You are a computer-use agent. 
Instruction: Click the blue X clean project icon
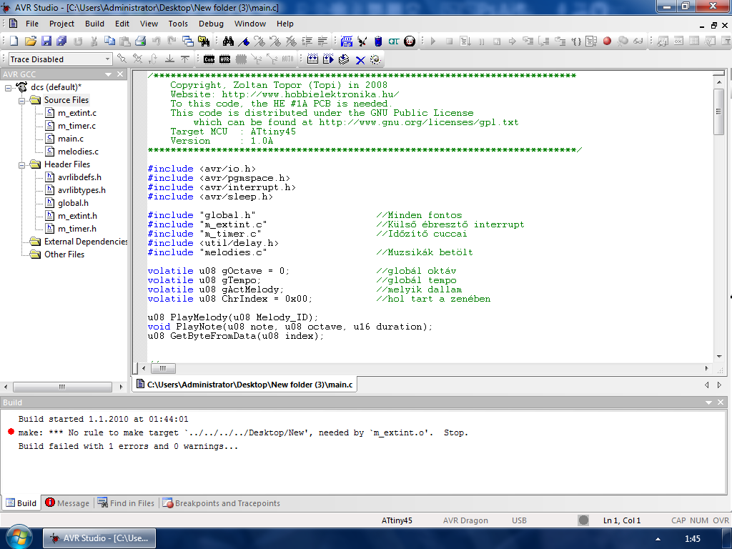360,59
